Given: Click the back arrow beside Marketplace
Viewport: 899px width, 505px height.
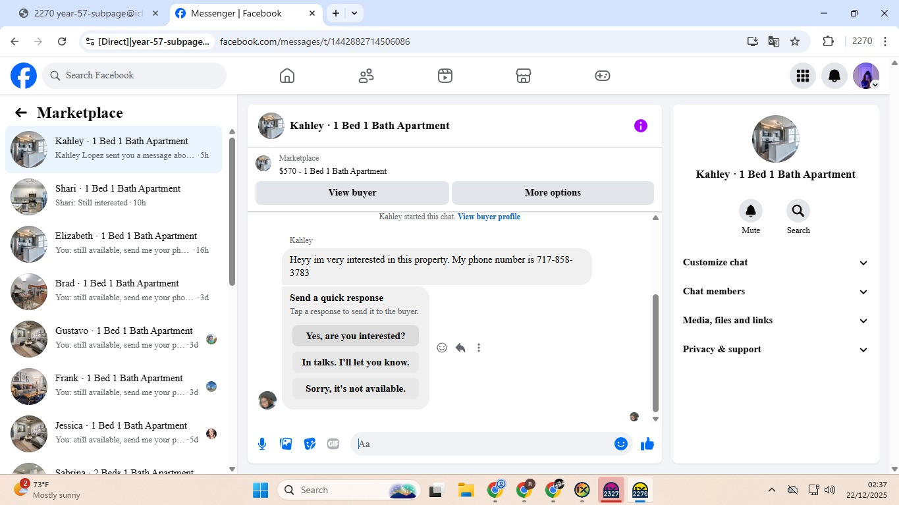Looking at the screenshot, I should [x=21, y=113].
